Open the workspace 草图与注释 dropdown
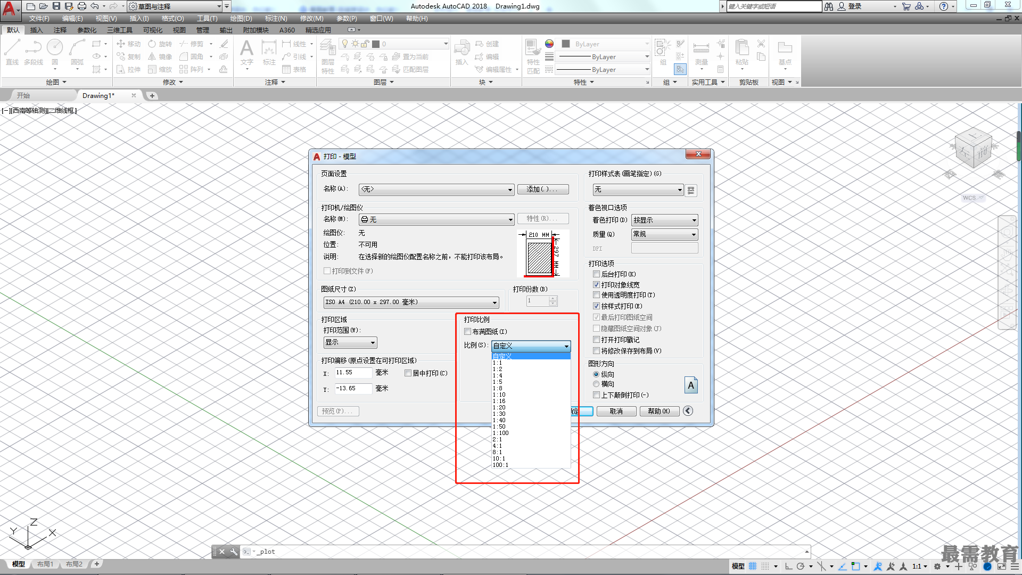Image resolution: width=1022 pixels, height=575 pixels. [175, 6]
